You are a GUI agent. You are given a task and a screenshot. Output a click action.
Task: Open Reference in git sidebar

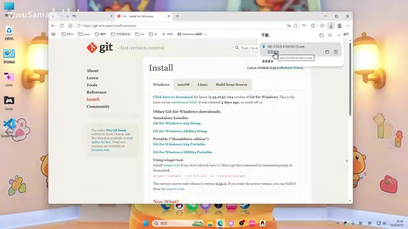(96, 92)
